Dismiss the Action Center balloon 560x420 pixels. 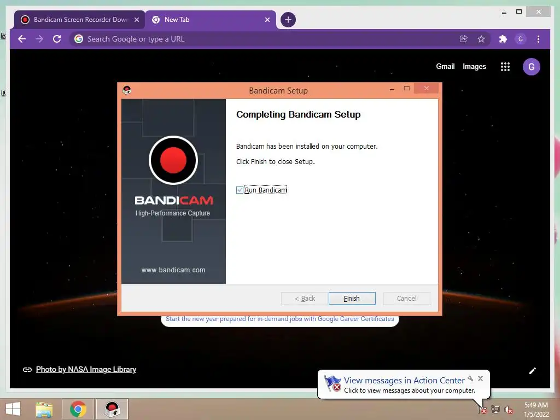480,378
